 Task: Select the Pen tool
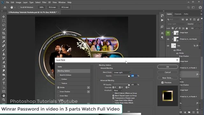pyautogui.click(x=4, y=79)
